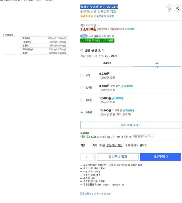Viewport: 182px width, 203px height.
Task: Click the blue WOW membership badge
Action: pyautogui.click(x=84, y=36)
